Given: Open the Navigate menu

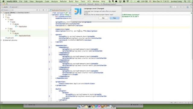Looking at the screenshot, I should coord(39,1).
